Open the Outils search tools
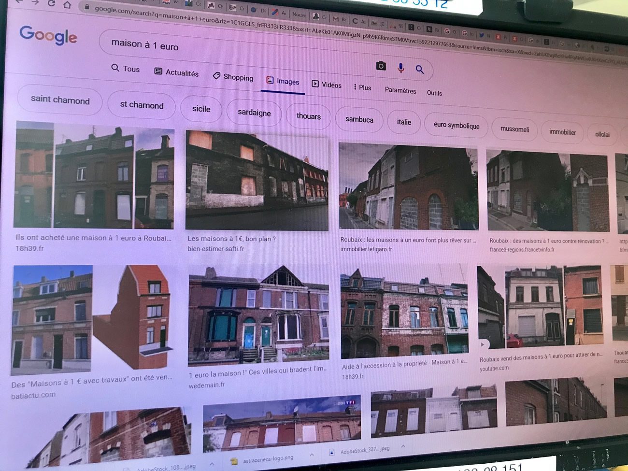Viewport: 628px width, 471px height. 434,93
